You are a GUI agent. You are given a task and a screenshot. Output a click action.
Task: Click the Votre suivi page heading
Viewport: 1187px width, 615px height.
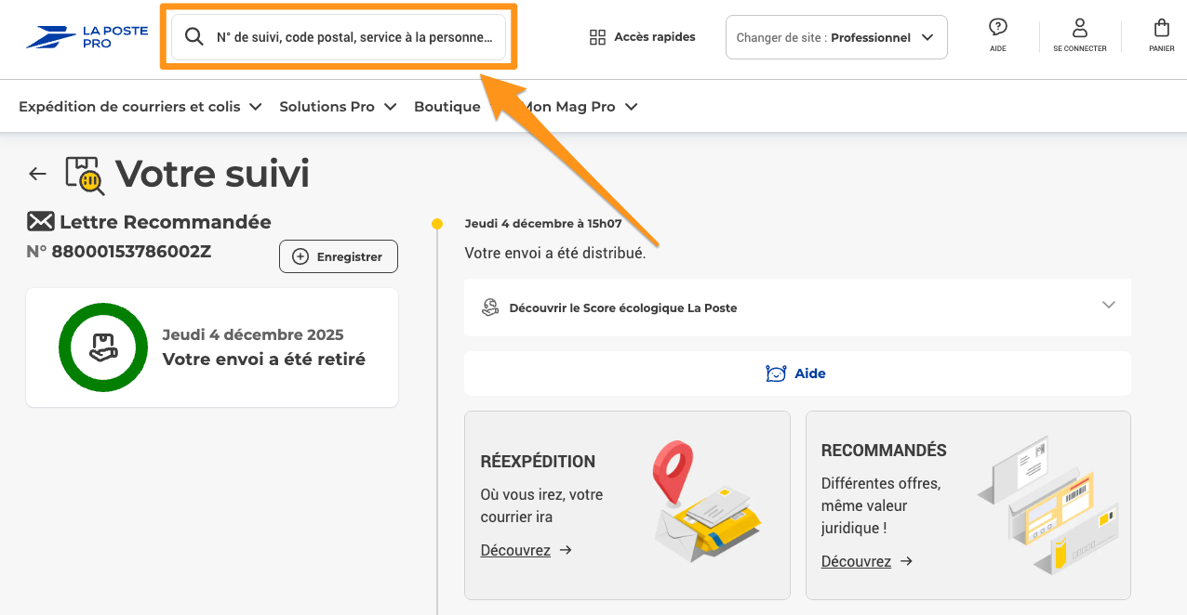click(x=212, y=174)
